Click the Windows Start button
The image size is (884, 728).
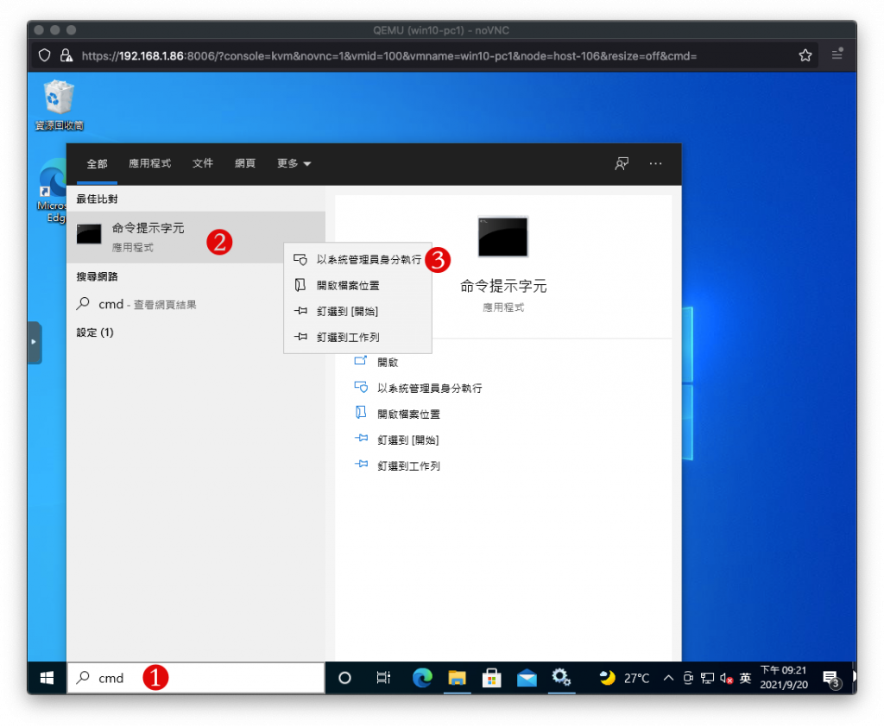click(47, 678)
